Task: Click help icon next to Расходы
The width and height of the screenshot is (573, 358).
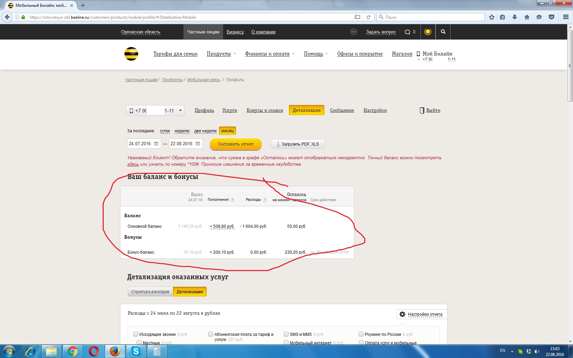Action: 264,200
